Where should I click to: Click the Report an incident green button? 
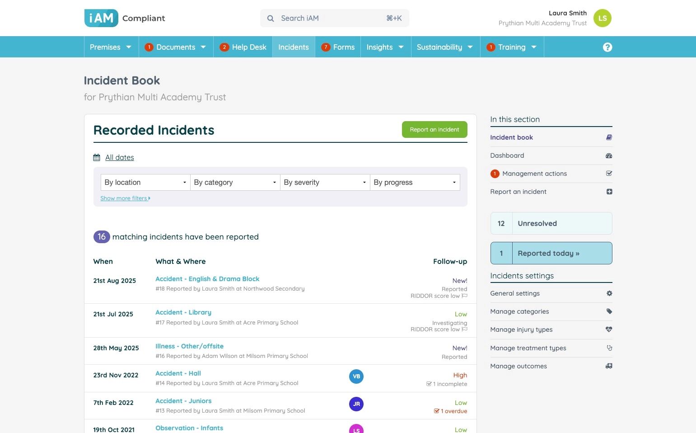tap(434, 130)
